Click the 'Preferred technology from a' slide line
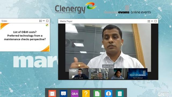172x97 pixels. pyautogui.click(x=25, y=36)
